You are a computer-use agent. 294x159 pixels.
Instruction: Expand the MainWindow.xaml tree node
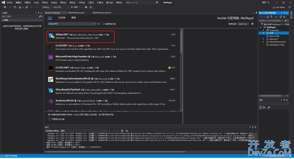tap(263, 42)
